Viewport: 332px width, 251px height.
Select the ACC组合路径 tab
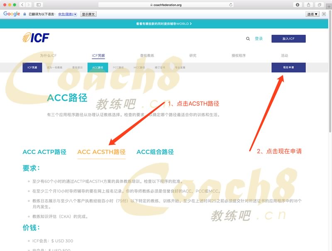(x=155, y=152)
